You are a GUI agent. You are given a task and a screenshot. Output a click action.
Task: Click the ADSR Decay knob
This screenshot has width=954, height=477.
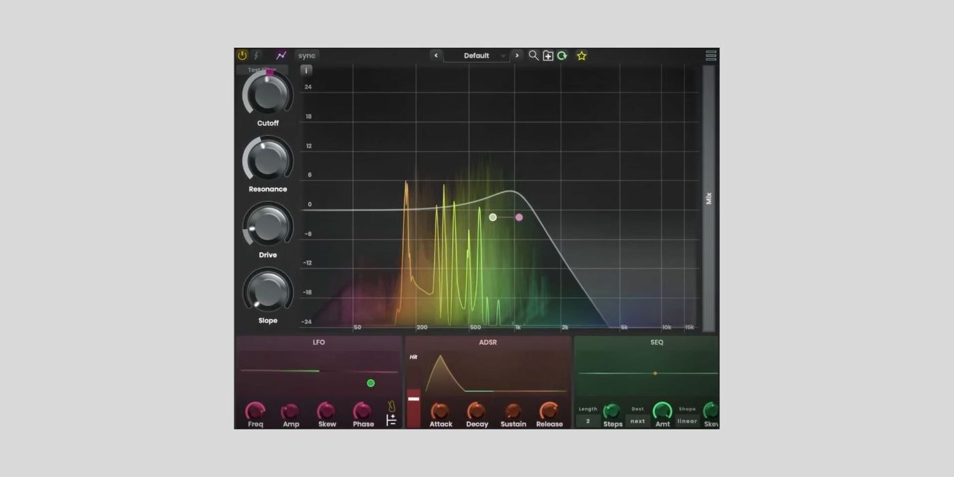click(x=476, y=411)
